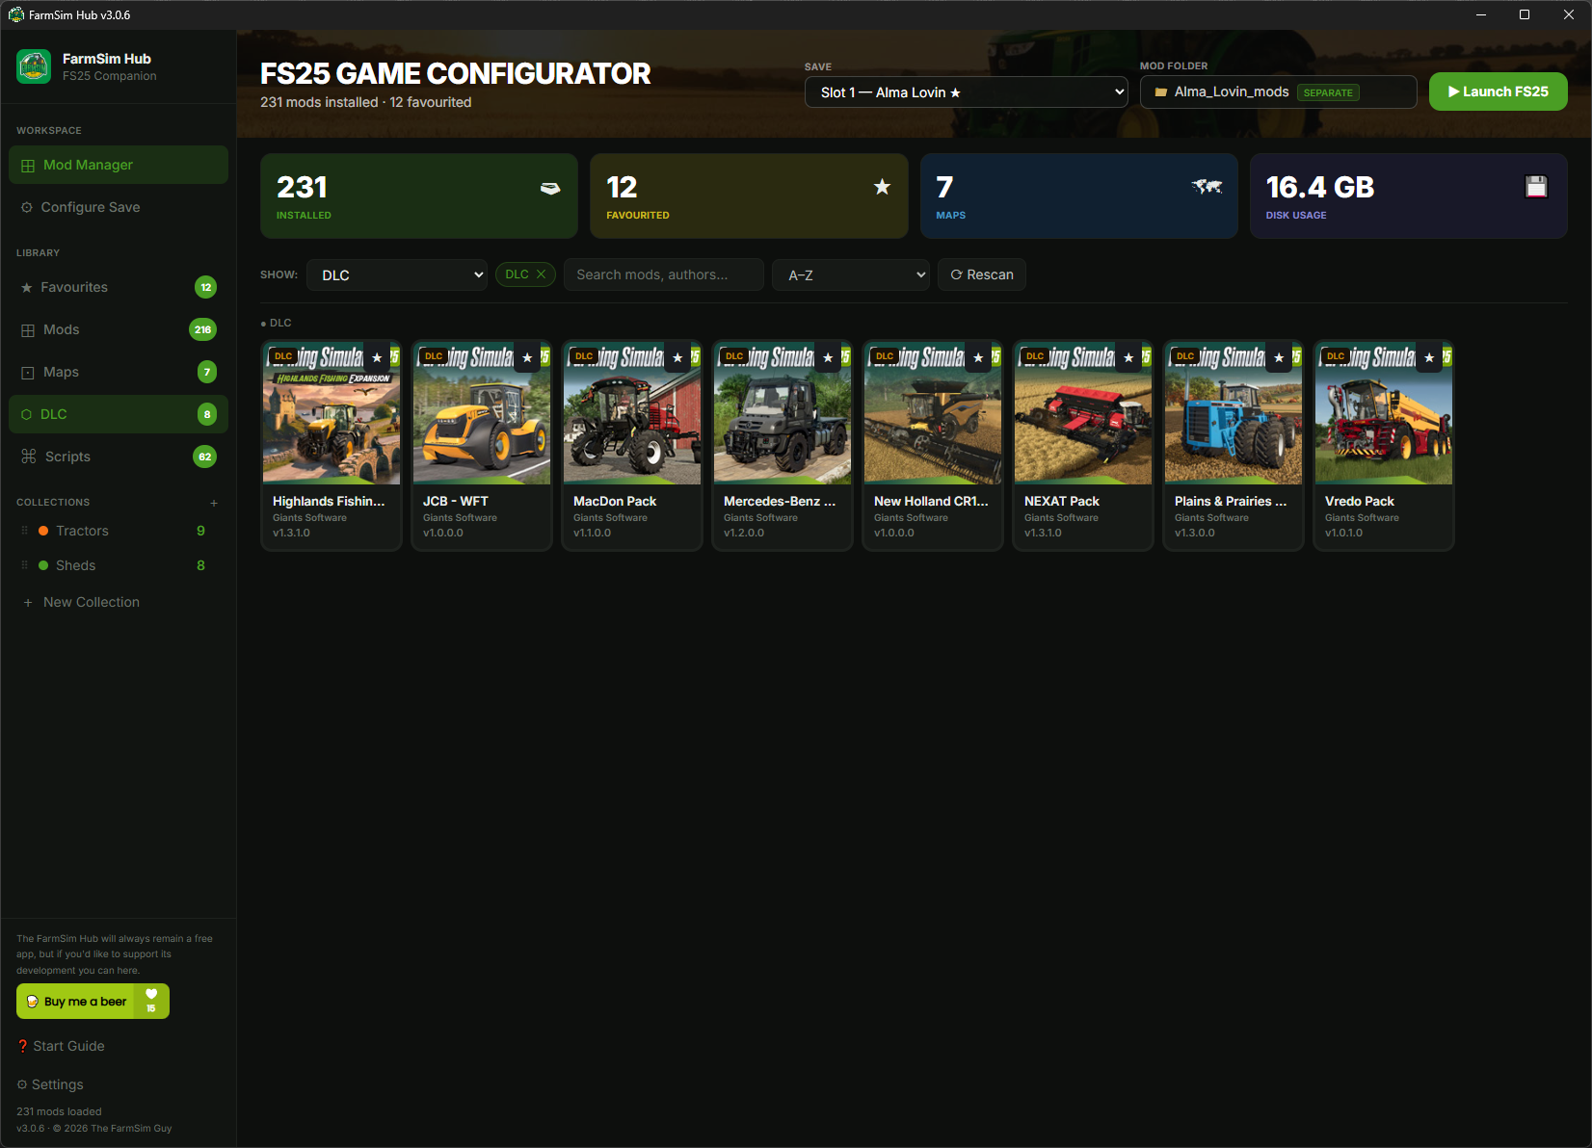Open the NEXAT Pack thumbnail
Screen dimensions: 1592x1148
(1083, 413)
